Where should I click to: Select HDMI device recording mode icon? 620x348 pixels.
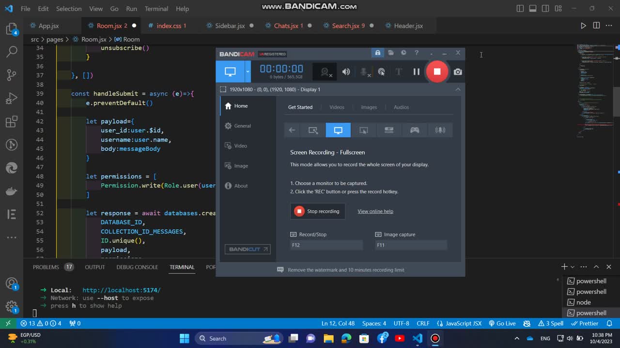tap(389, 130)
